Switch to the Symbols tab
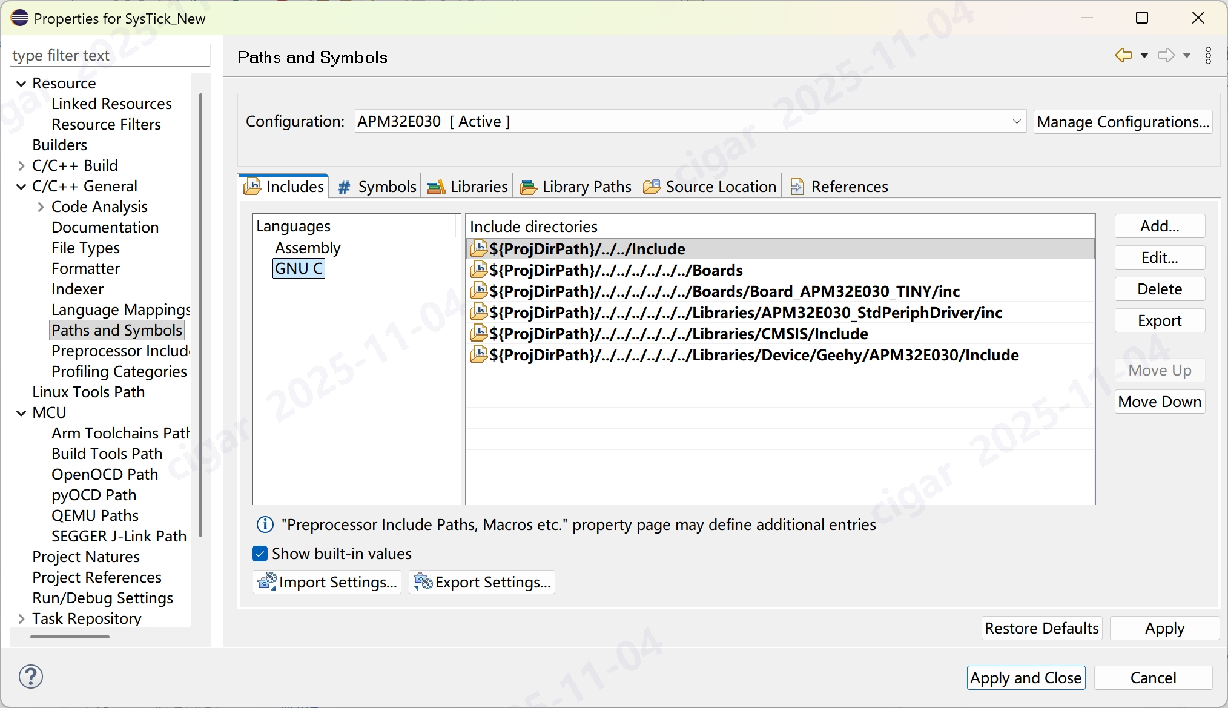Image resolution: width=1228 pixels, height=708 pixels. 377,187
